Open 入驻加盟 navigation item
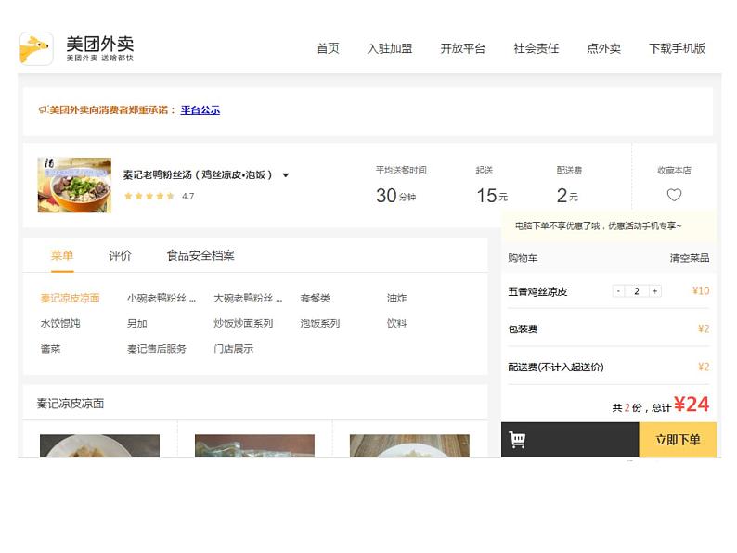This screenshot has width=737, height=553. 390,48
